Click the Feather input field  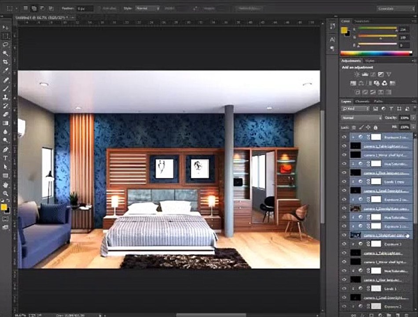(85, 8)
